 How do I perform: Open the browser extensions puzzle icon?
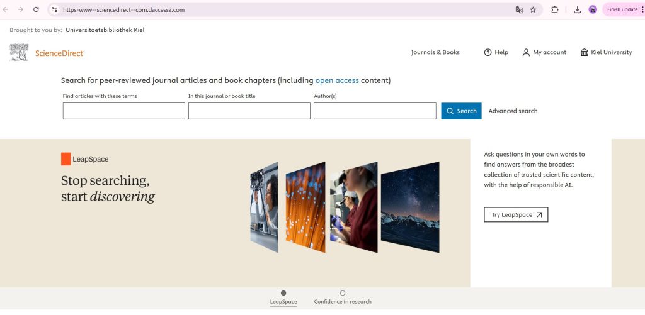[555, 9]
